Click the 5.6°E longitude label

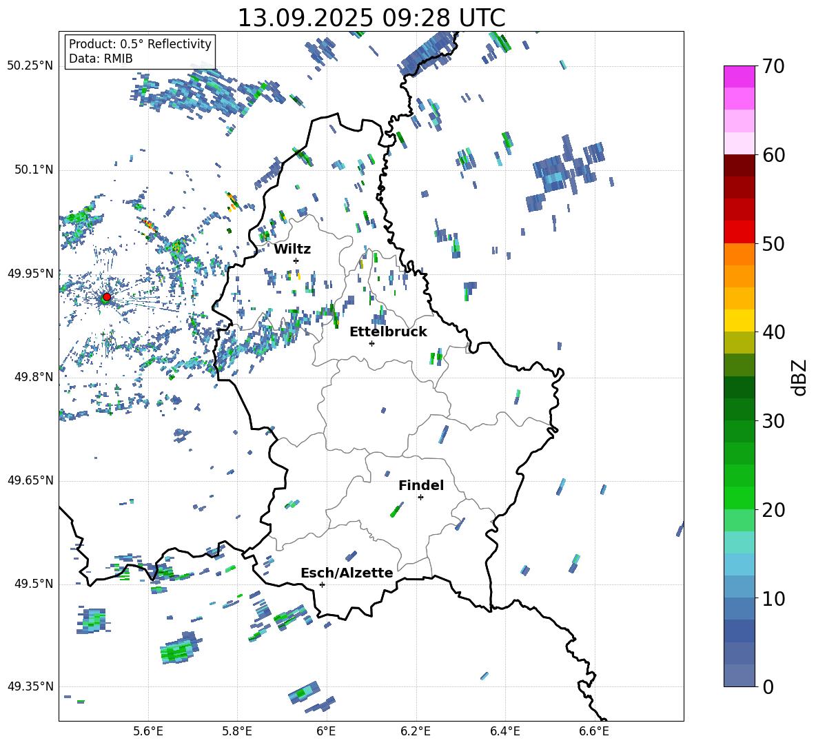148,731
